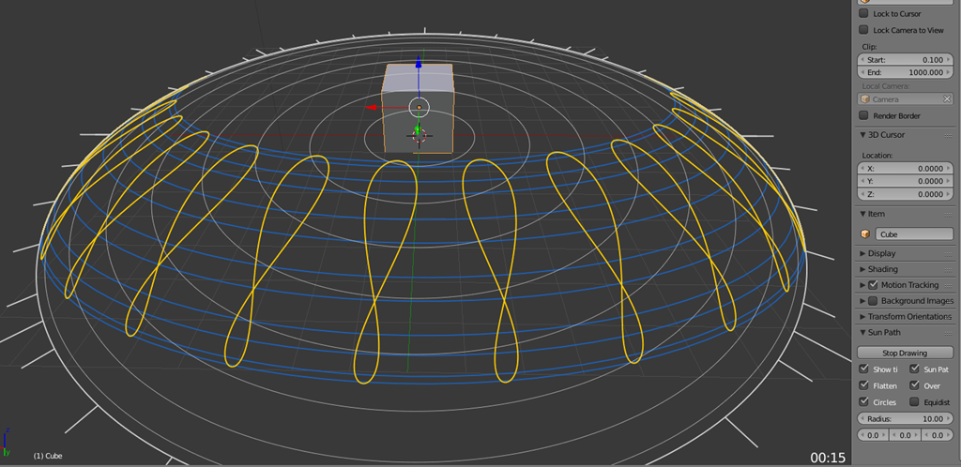Enable the Render Border checkbox
This screenshot has height=467, width=961.
point(864,116)
